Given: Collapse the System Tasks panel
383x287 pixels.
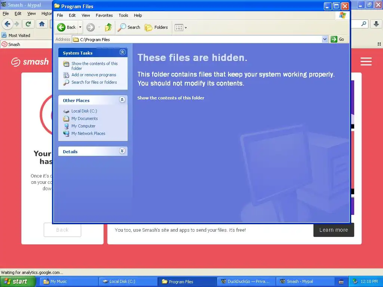Looking at the screenshot, I should click(x=122, y=52).
